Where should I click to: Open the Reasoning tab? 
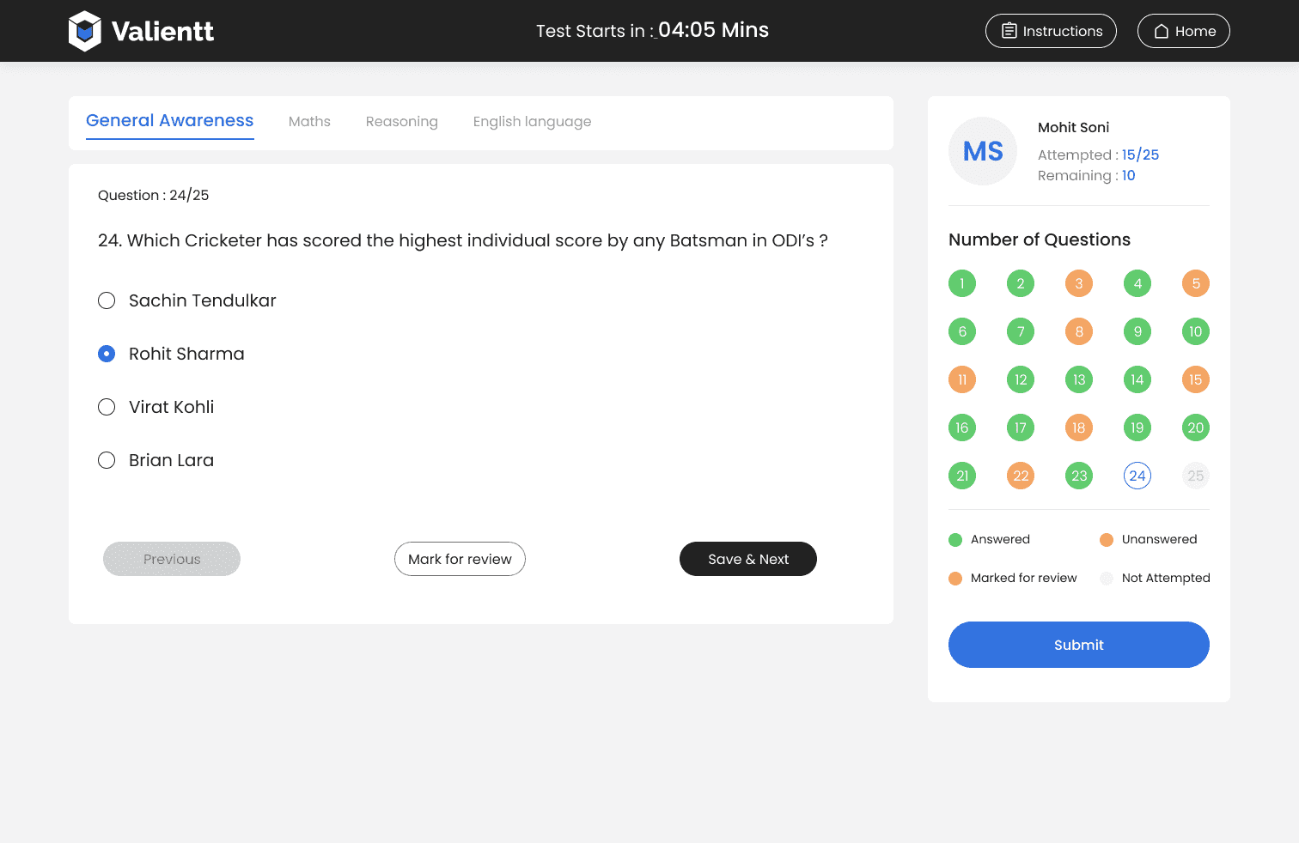(x=402, y=122)
